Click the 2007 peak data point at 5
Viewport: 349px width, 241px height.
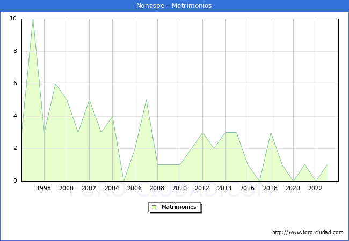coord(146,100)
